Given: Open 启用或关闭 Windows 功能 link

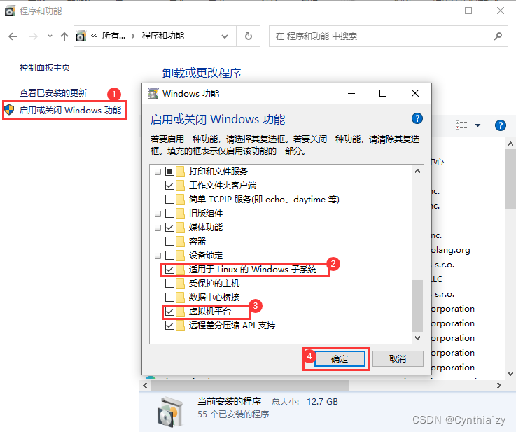Looking at the screenshot, I should (71, 110).
